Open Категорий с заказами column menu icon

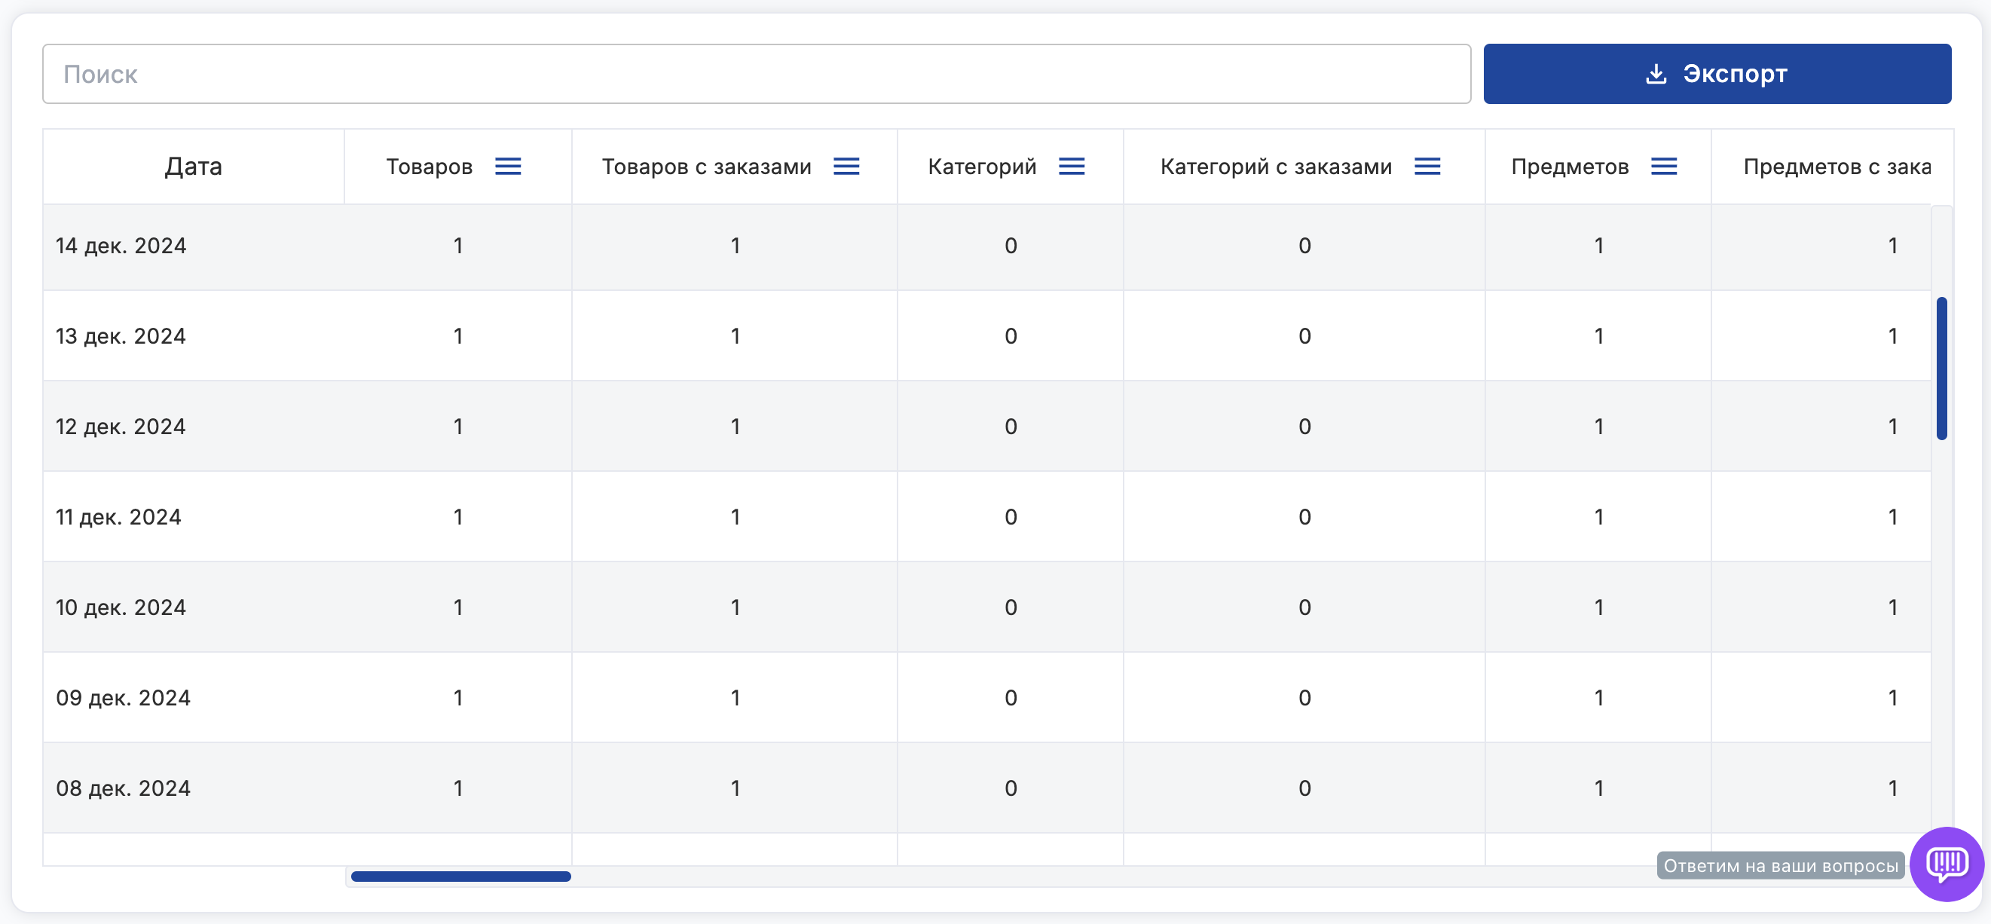click(x=1427, y=167)
